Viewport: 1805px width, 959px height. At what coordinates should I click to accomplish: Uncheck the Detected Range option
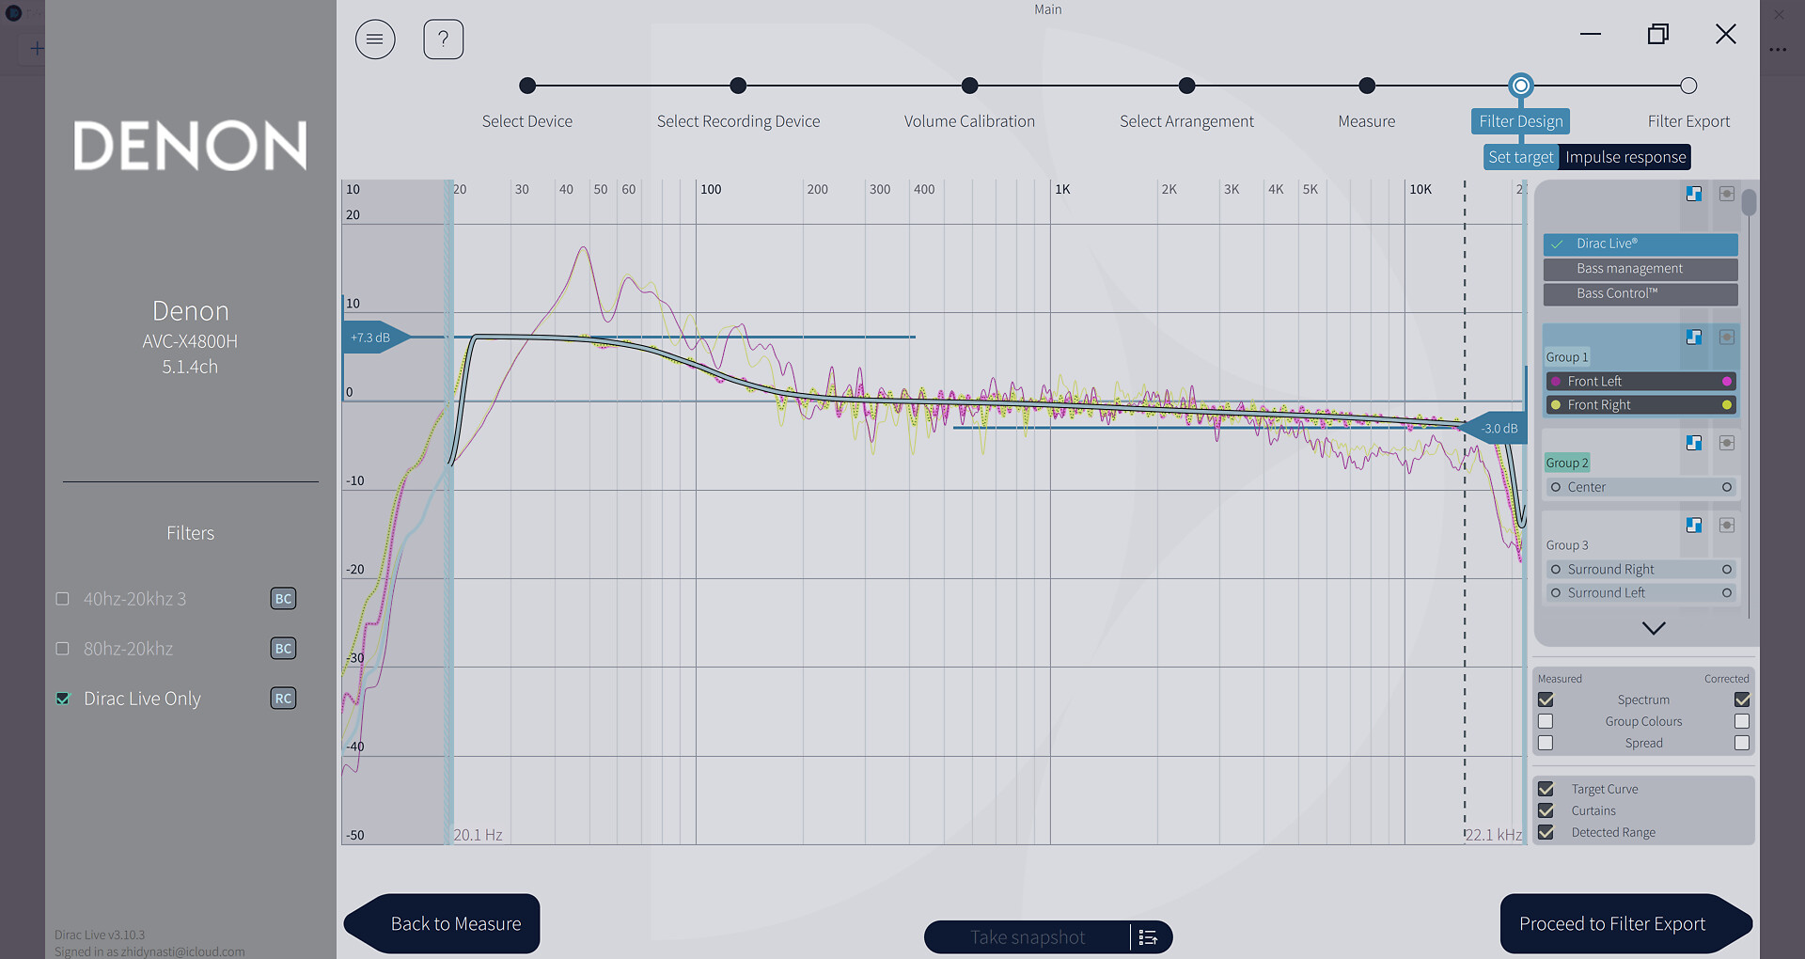click(1546, 833)
